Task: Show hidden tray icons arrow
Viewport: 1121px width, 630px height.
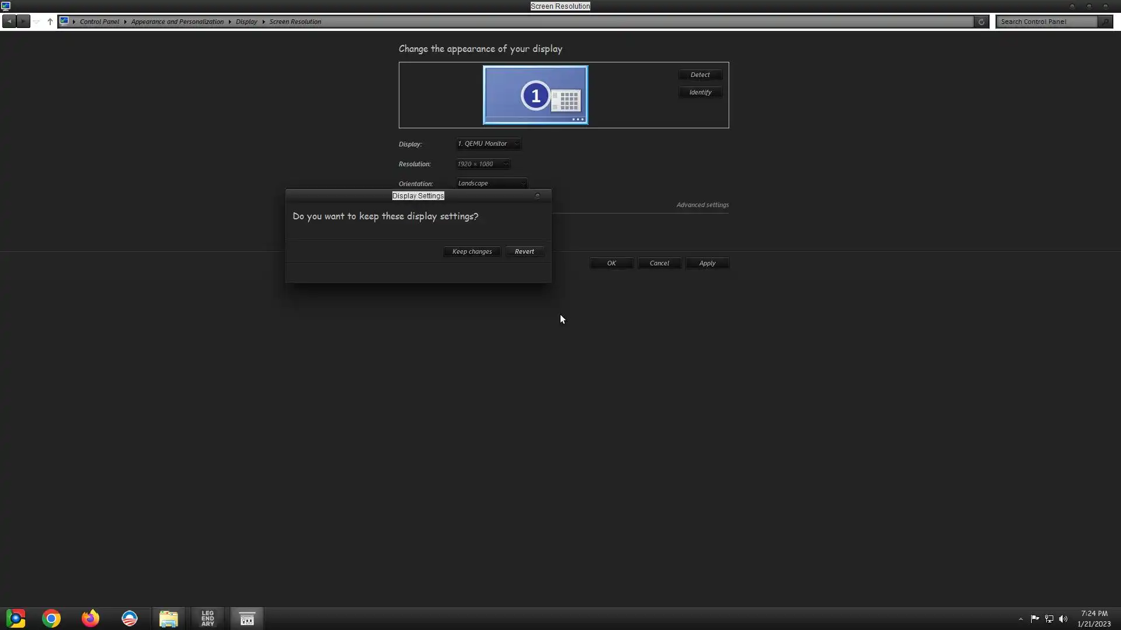Action: tap(1021, 619)
